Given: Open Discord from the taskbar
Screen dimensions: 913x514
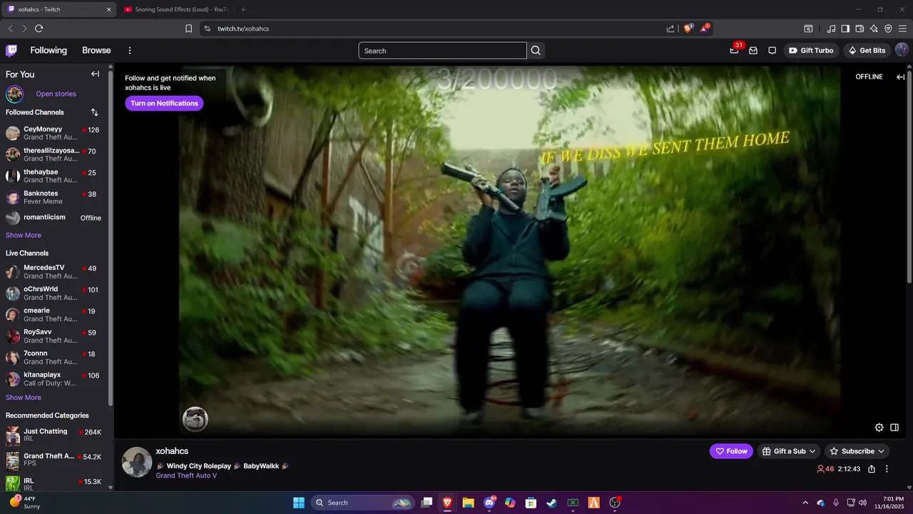Looking at the screenshot, I should click(x=489, y=503).
